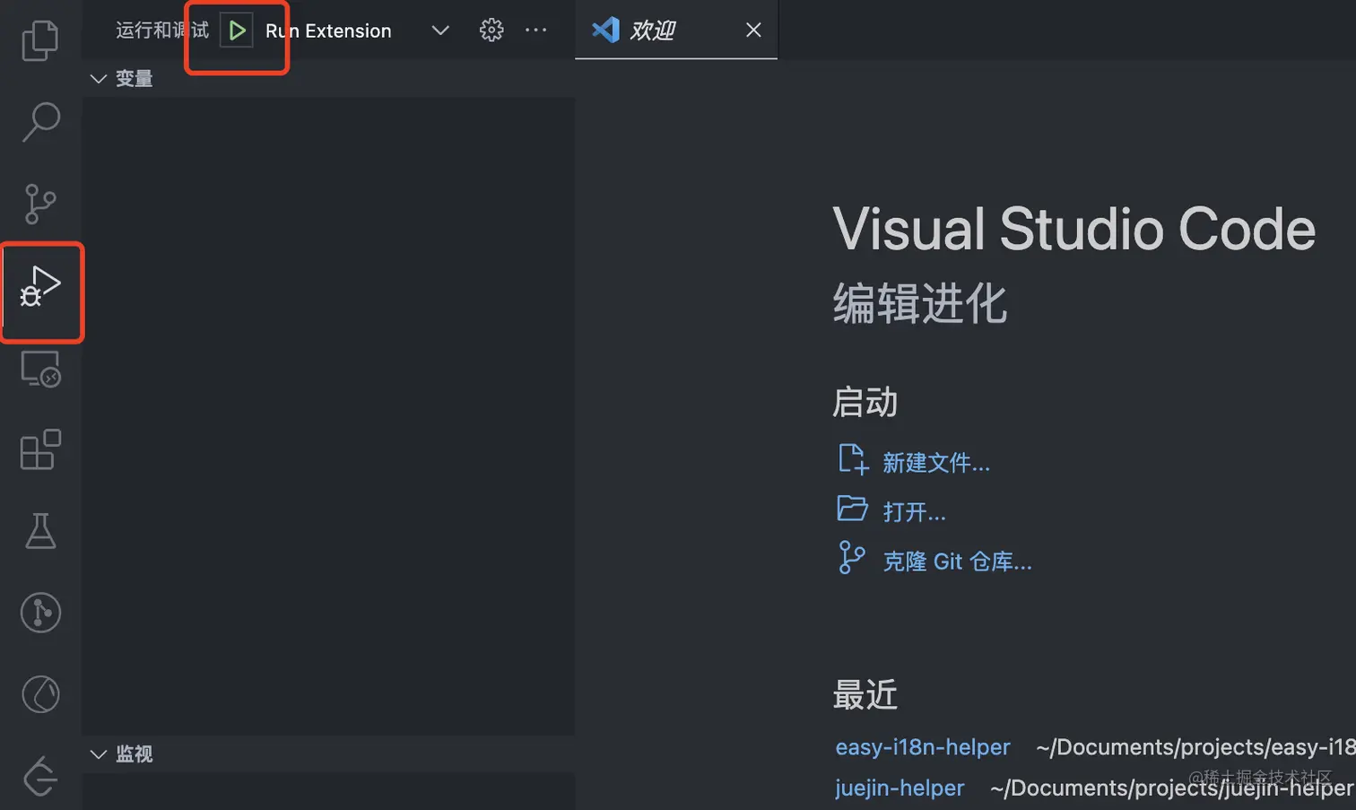This screenshot has height=810, width=1356.
Task: Open the bottom arrow-shaped icon in activity bar
Action: tap(40, 776)
